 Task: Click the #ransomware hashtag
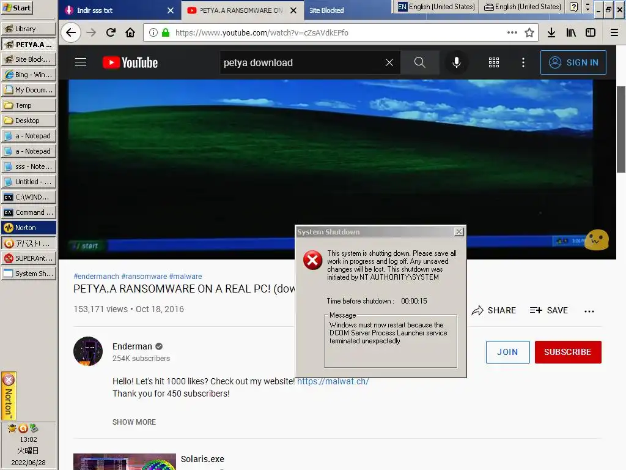click(144, 276)
